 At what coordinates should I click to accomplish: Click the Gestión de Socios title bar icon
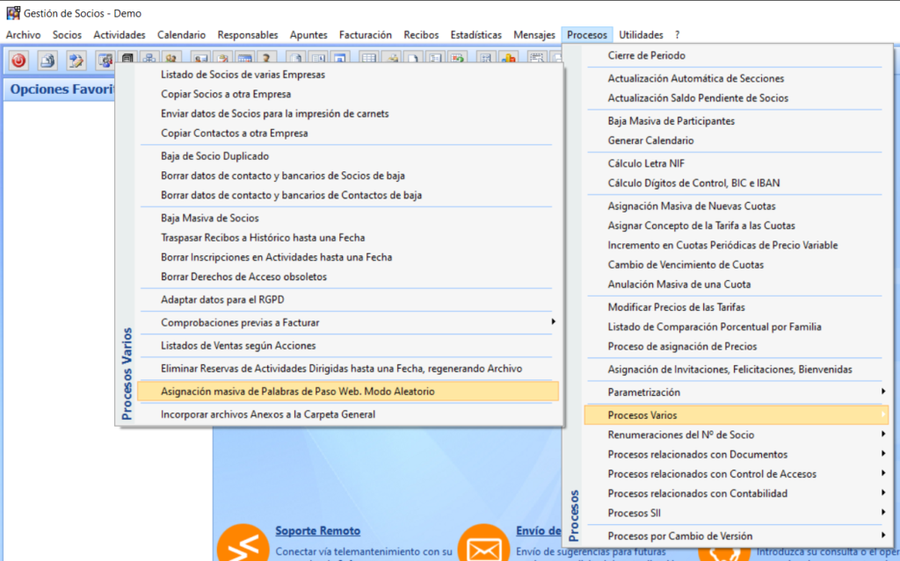click(12, 13)
